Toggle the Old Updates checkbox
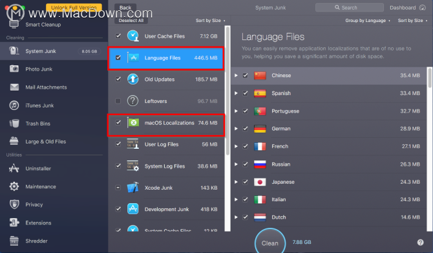This screenshot has width=433, height=253. (118, 79)
